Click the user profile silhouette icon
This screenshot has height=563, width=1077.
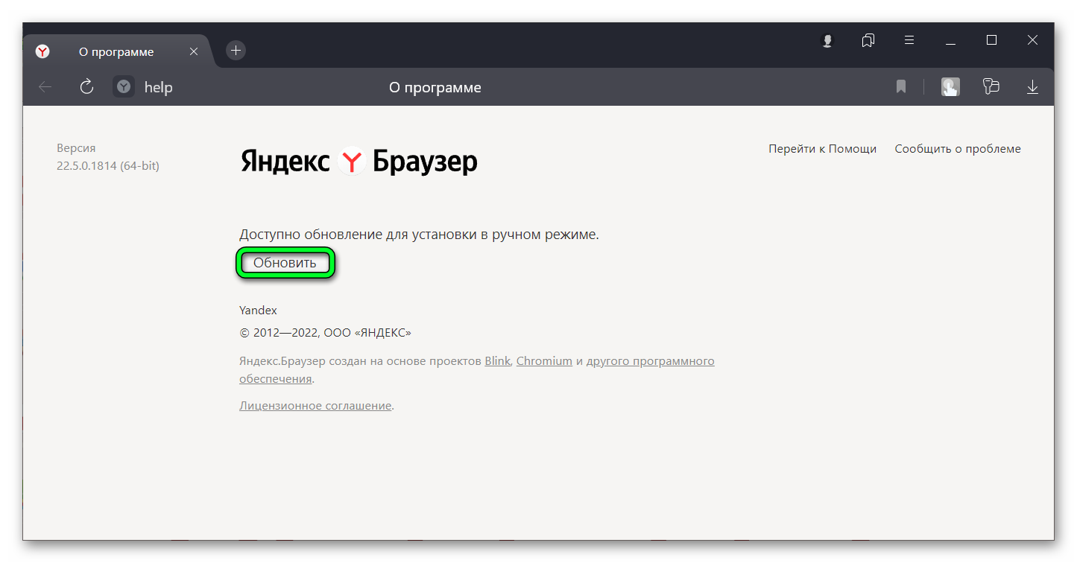click(827, 41)
